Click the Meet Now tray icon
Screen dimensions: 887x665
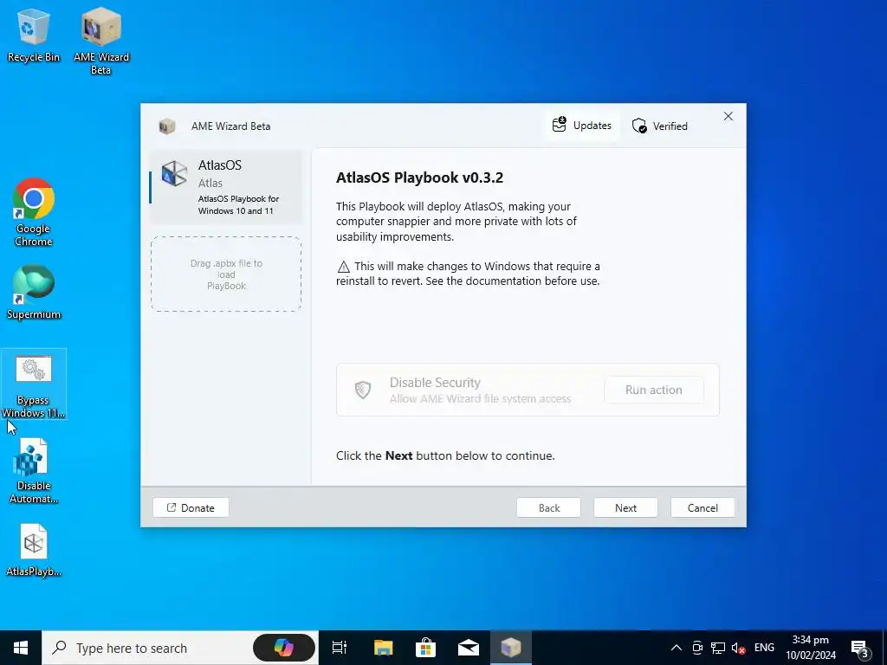(x=697, y=648)
